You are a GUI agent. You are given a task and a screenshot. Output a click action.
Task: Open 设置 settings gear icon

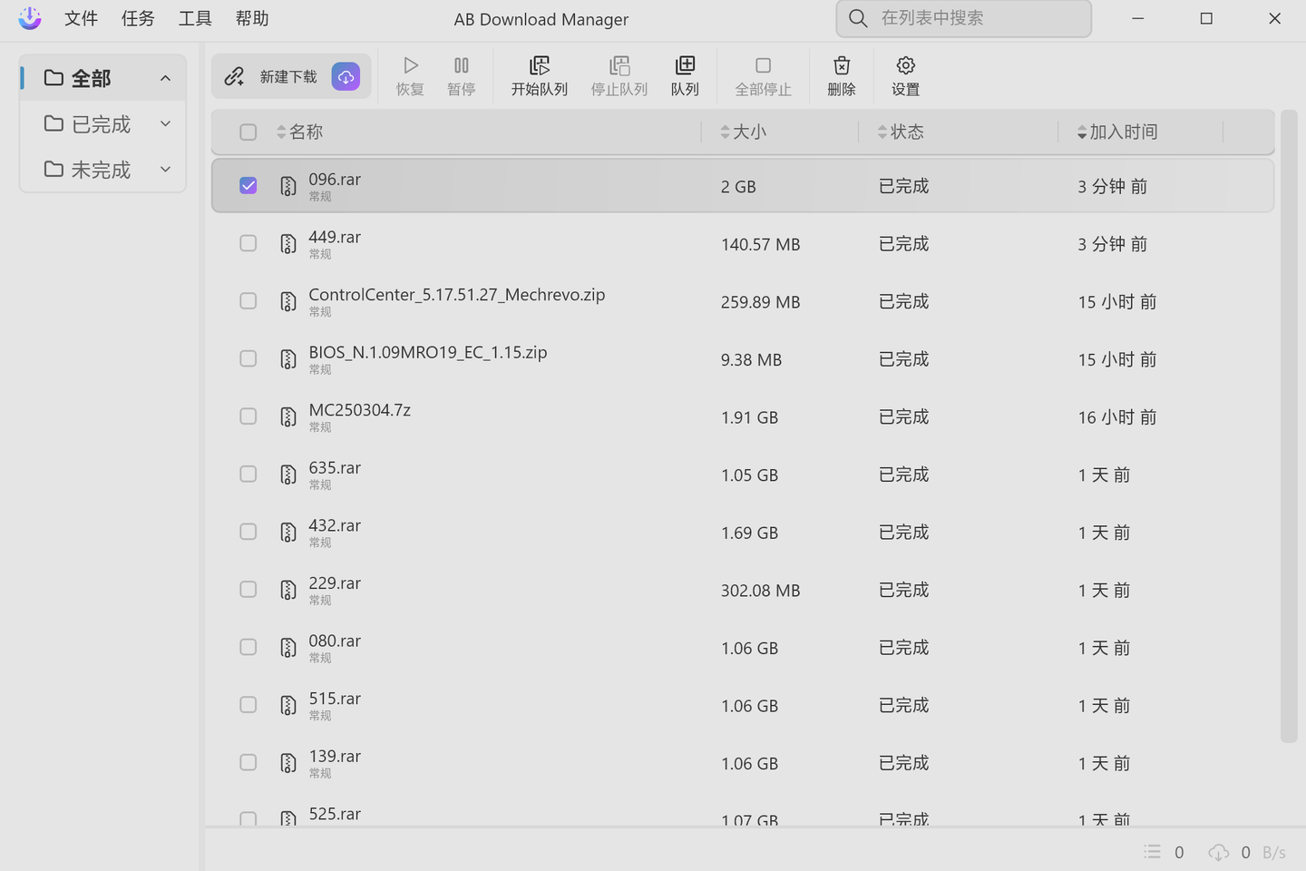906,65
